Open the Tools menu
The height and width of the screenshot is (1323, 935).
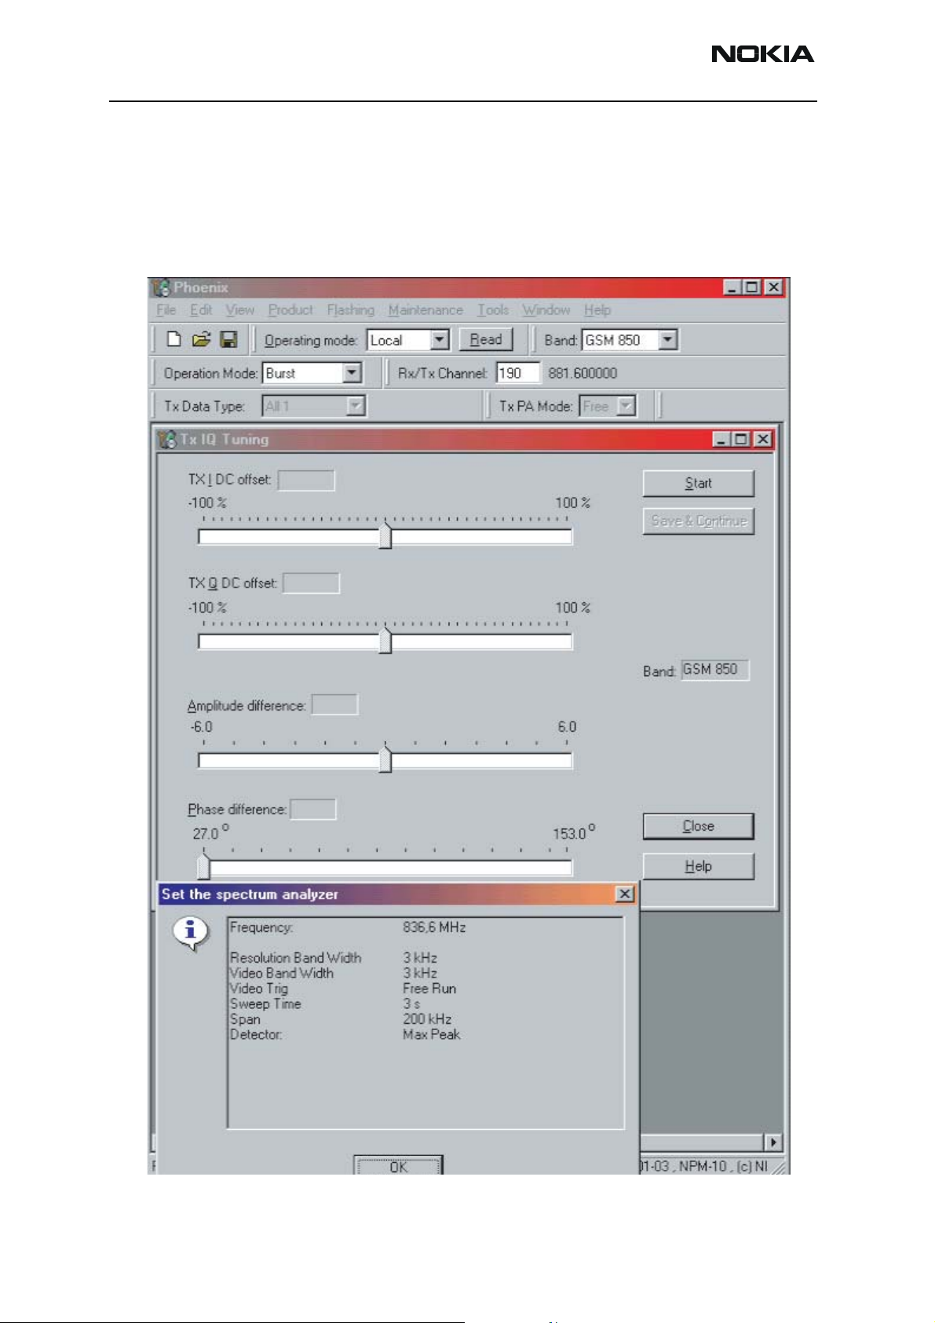click(x=493, y=310)
